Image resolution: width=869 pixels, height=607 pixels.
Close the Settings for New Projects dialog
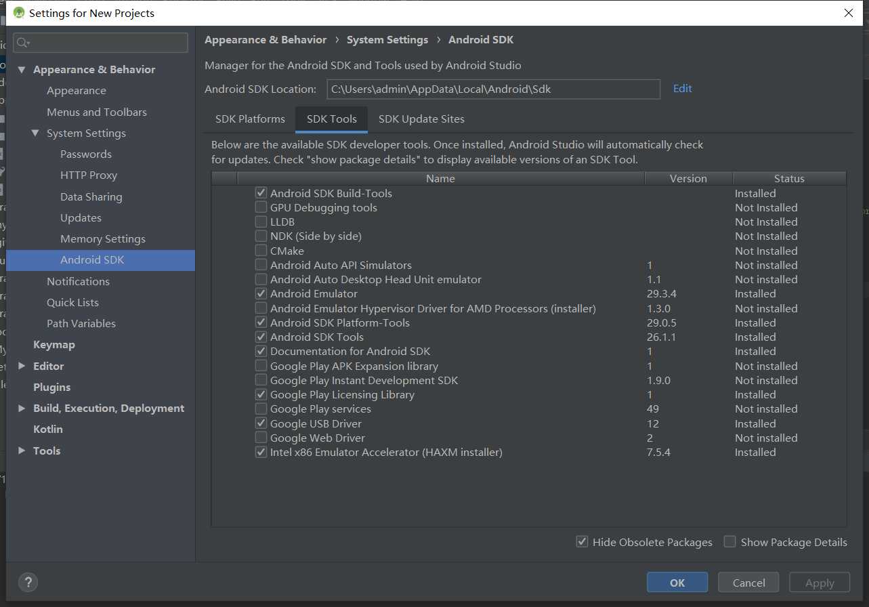pos(849,13)
